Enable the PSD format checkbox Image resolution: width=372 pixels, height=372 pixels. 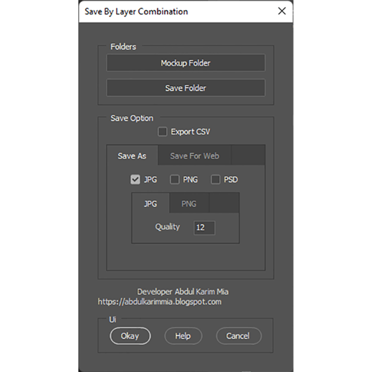(x=215, y=179)
